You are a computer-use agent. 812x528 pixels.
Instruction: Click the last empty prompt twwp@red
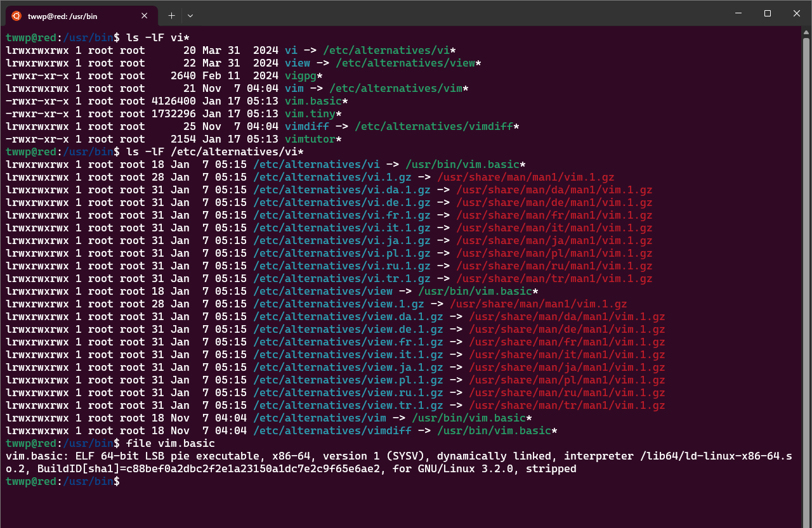pos(31,482)
